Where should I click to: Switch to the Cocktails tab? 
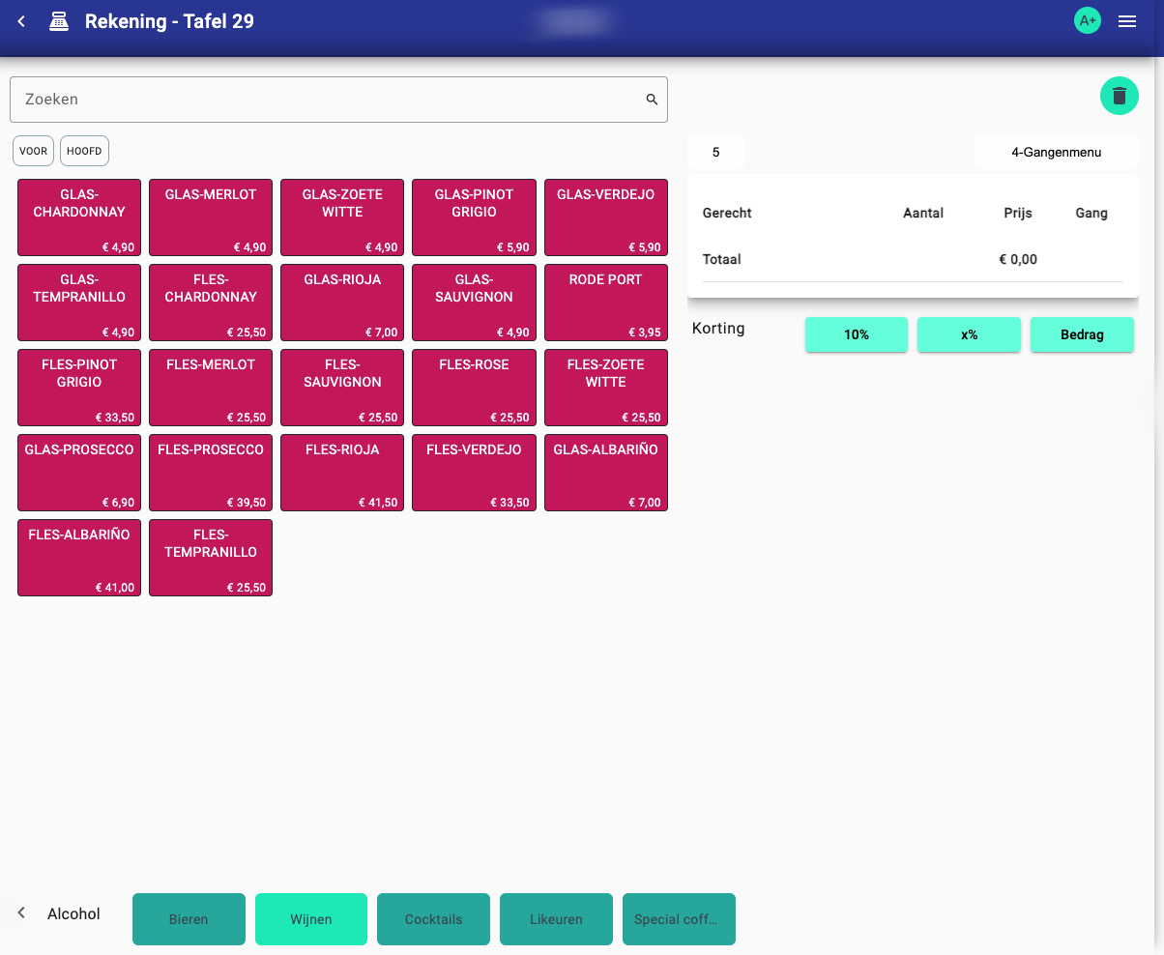(x=433, y=919)
